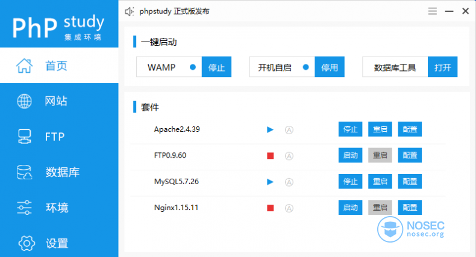Click the database cloud icon
Image resolution: width=476 pixels, height=257 pixels.
(24, 172)
